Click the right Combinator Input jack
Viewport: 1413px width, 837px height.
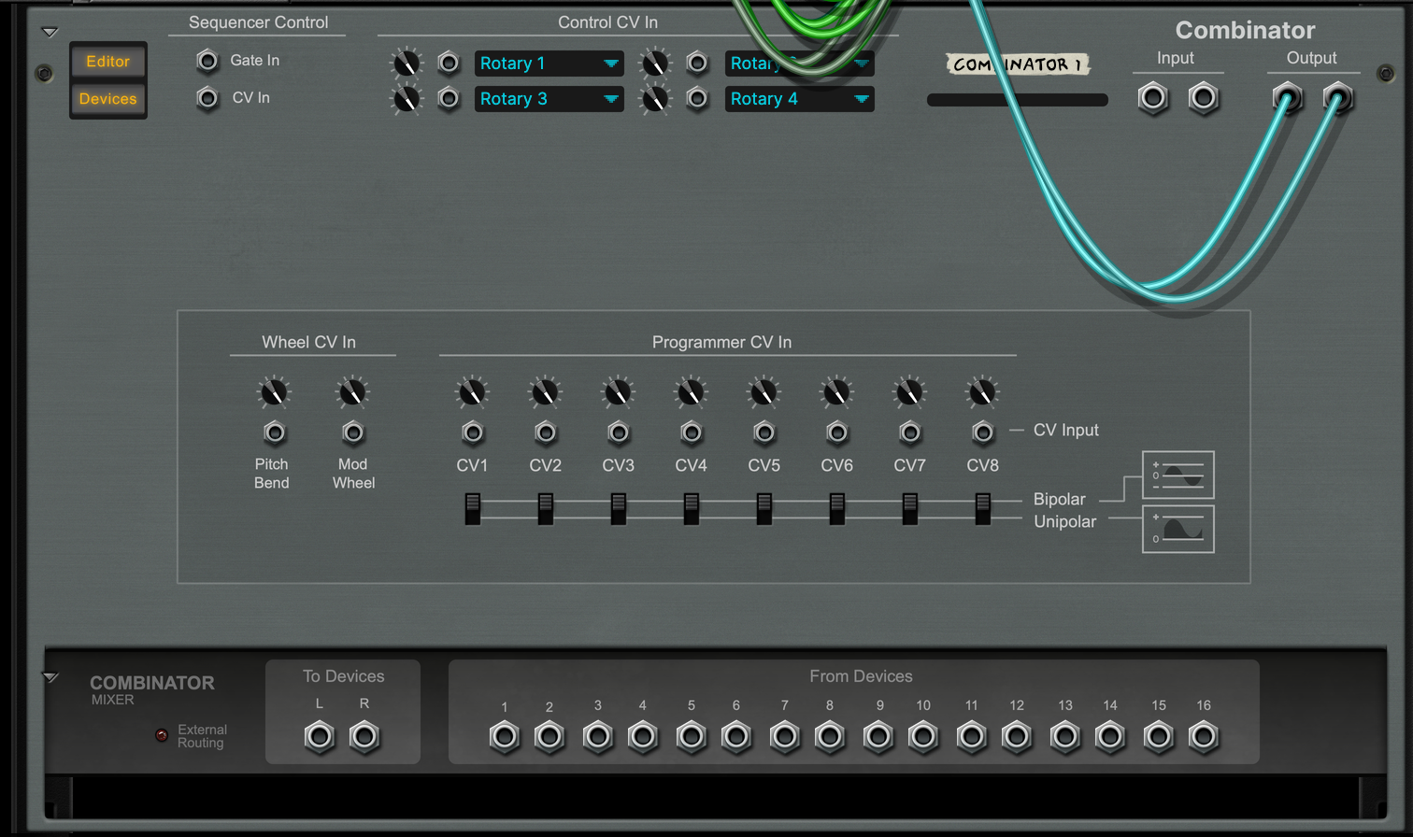point(1204,98)
